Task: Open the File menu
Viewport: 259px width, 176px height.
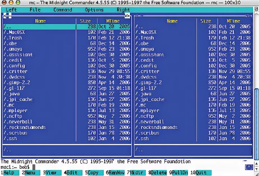Action: [35, 10]
